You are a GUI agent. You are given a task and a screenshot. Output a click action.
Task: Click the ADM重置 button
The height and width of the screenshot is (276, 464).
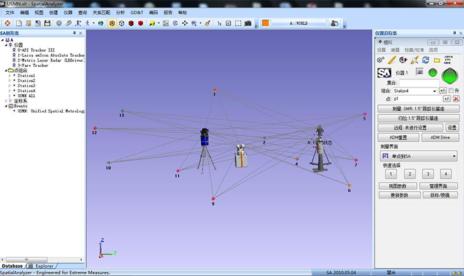tap(399, 138)
